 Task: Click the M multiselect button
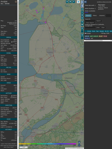pyautogui.click(x=82, y=25)
